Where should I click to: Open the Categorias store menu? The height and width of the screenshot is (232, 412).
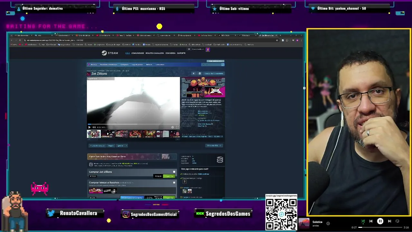click(x=124, y=65)
